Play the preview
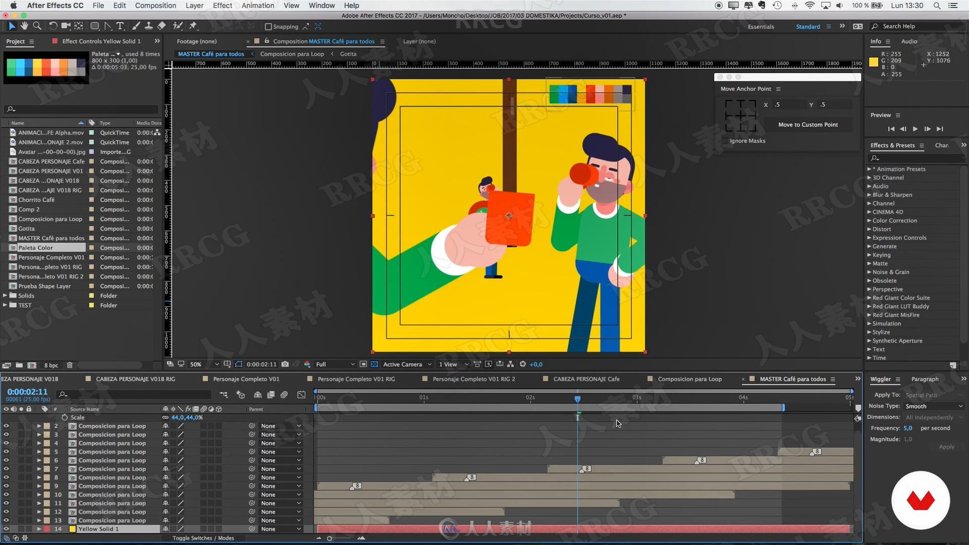Viewport: 969px width, 545px height. coord(915,129)
